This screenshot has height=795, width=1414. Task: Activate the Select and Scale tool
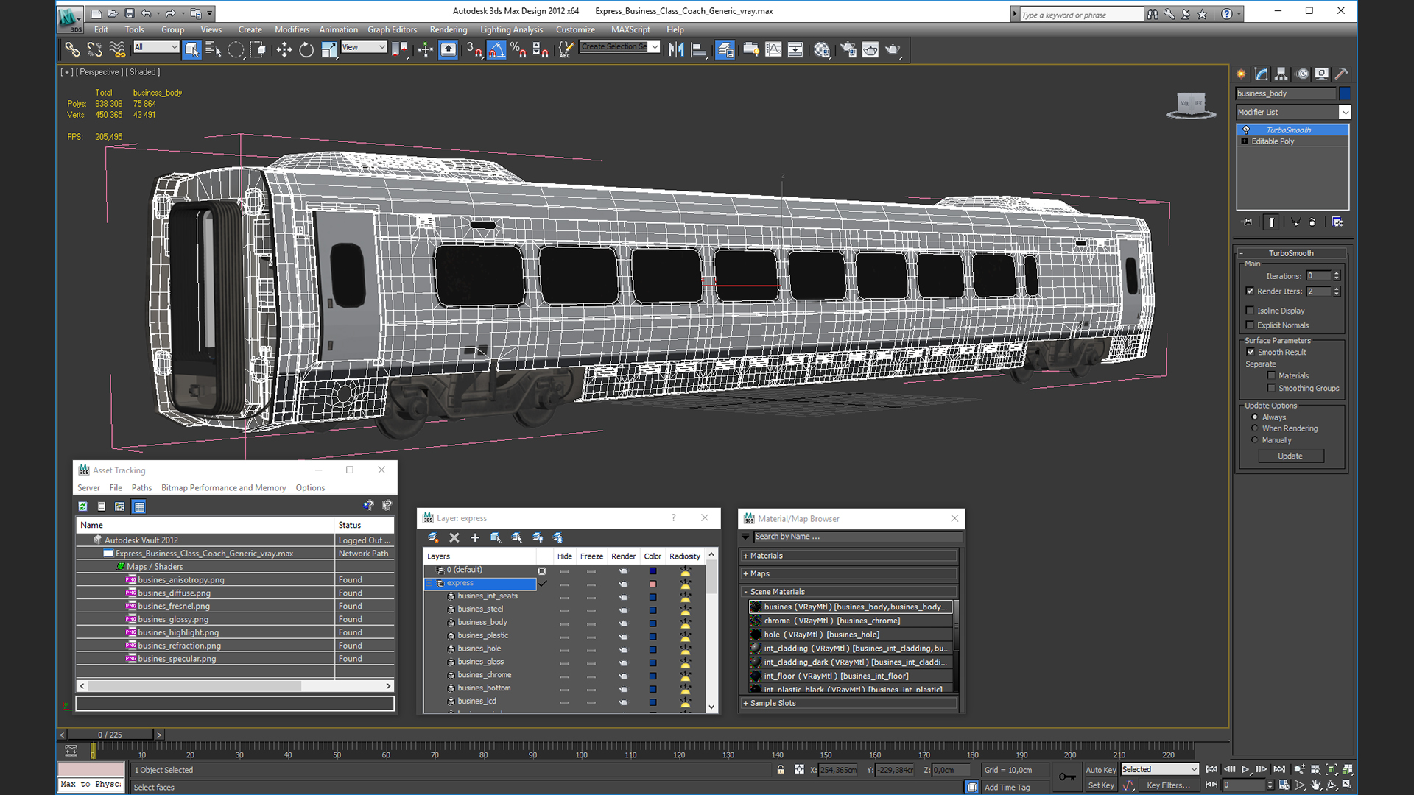(x=328, y=49)
